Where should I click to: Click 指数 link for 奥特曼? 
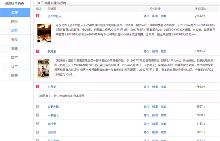pyautogui.click(x=163, y=124)
